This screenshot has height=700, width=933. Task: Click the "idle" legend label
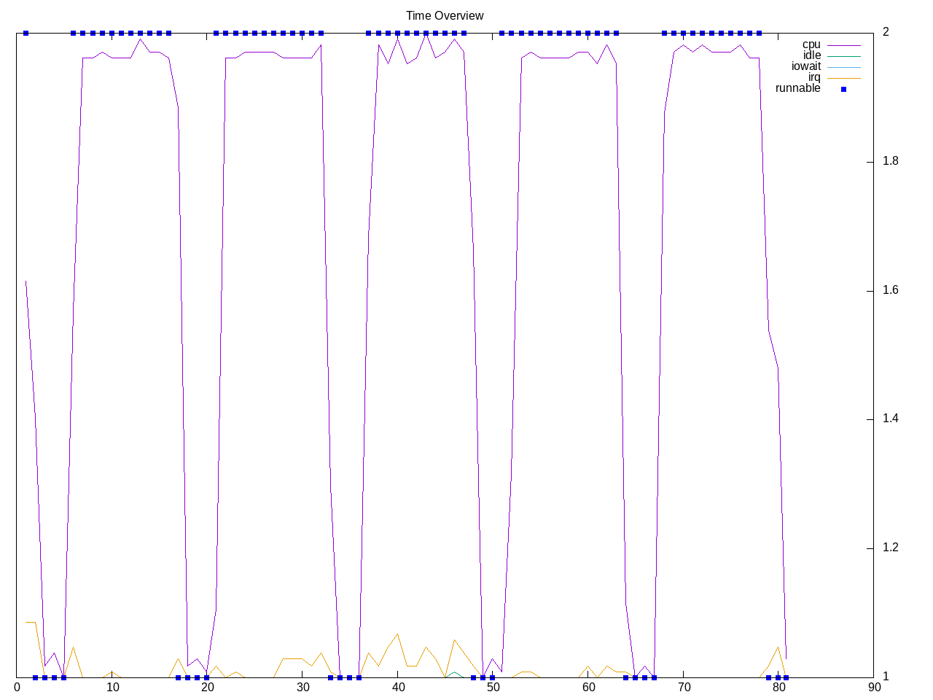tap(811, 55)
